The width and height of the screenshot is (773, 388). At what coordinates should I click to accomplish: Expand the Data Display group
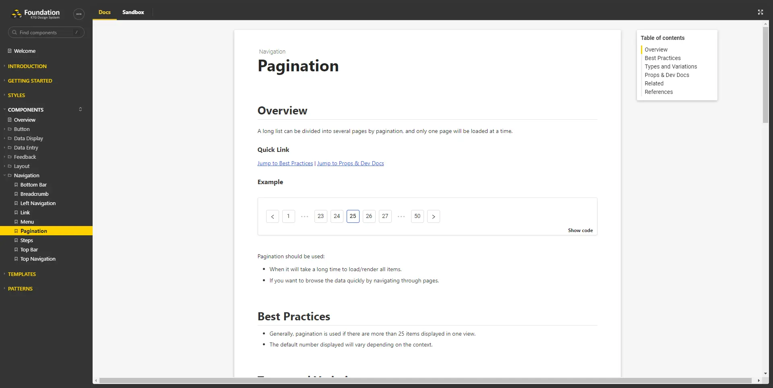tap(4, 138)
